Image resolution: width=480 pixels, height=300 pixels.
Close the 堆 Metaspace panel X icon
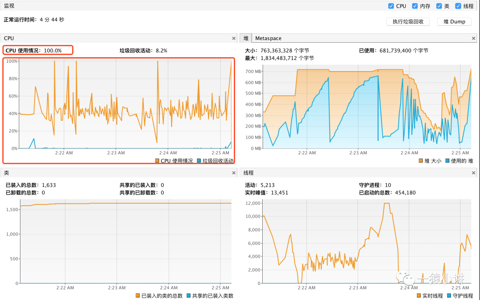[x=474, y=38]
